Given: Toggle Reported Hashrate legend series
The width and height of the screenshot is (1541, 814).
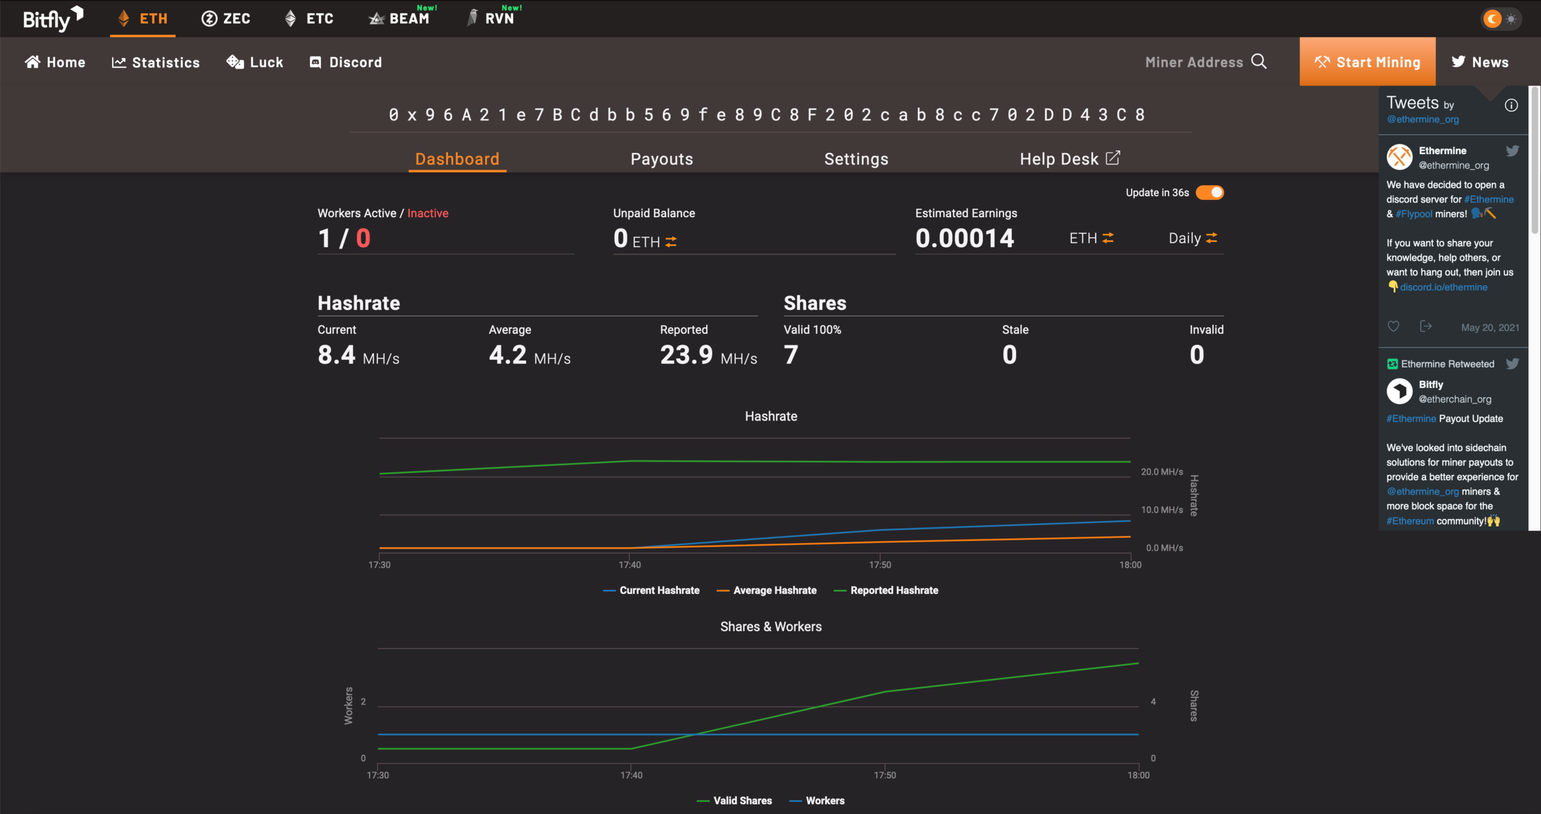Looking at the screenshot, I should click(886, 590).
